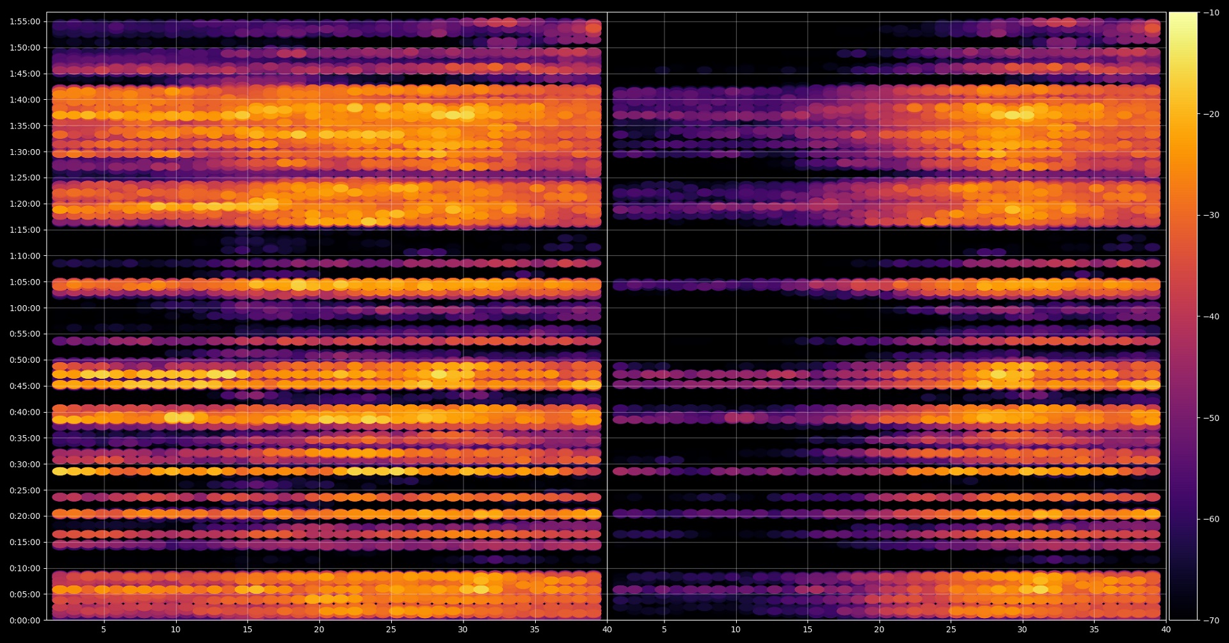Select x-axis label 20 under the left plot
This screenshot has height=643, width=1229.
319,630
